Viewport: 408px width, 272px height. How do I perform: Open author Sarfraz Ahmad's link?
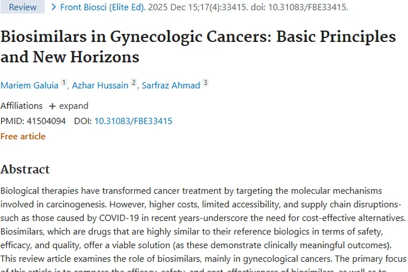coord(171,85)
